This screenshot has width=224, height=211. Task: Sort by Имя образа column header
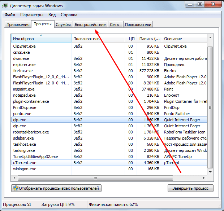[41, 38]
